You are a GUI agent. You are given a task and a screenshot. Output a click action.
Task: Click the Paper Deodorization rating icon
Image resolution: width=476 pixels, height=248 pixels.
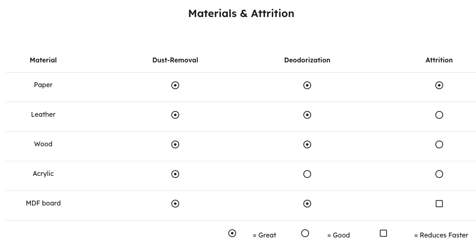(307, 85)
